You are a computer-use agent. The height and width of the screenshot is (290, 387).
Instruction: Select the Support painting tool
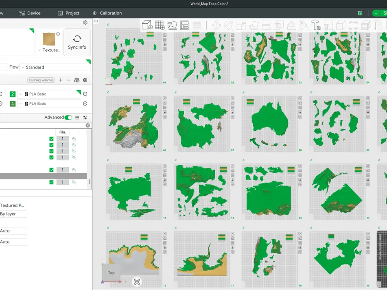(291, 26)
